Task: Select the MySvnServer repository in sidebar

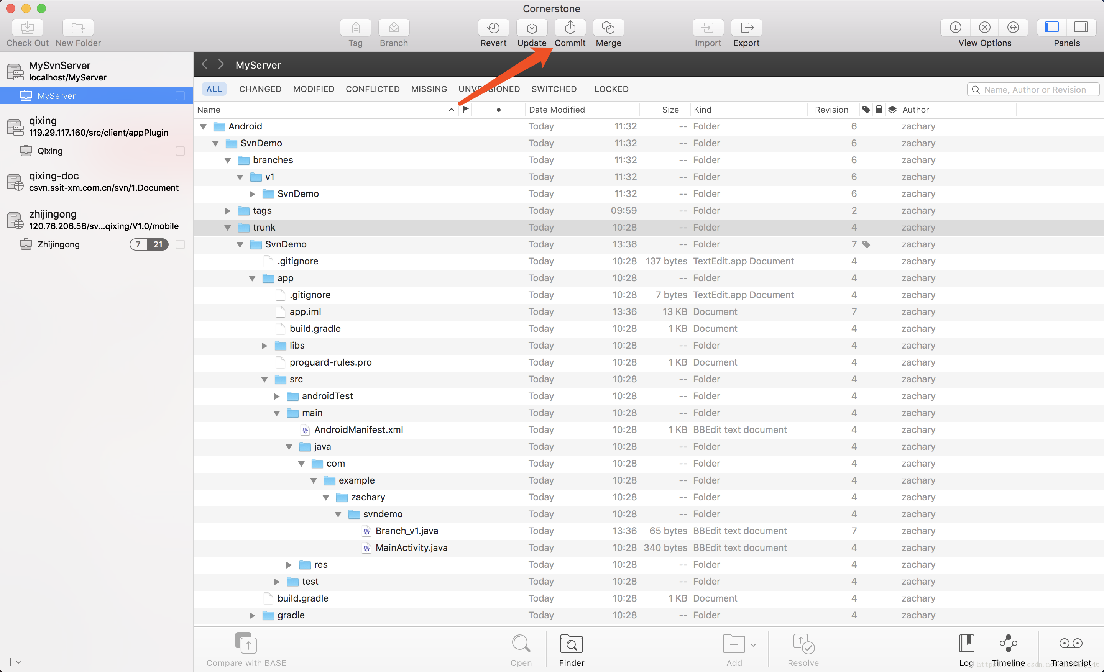Action: 96,71
